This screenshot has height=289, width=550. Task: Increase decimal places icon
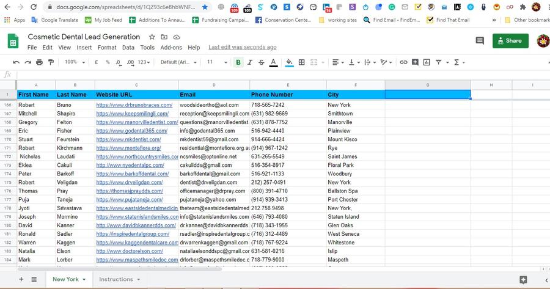pyautogui.click(x=130, y=62)
